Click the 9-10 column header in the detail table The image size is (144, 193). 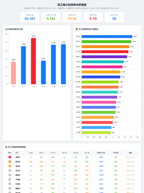coord(31,153)
